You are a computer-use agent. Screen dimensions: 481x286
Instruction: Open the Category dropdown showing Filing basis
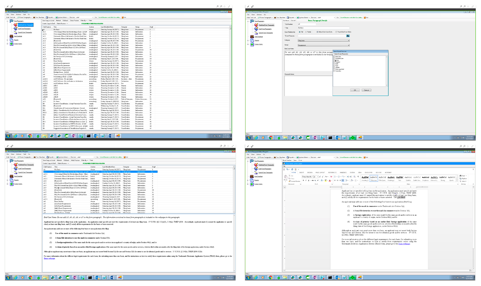point(324,41)
